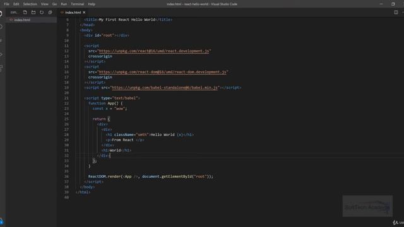Click 'function App()' declaration text
Viewport: 404px width, 227px height.
point(104,103)
